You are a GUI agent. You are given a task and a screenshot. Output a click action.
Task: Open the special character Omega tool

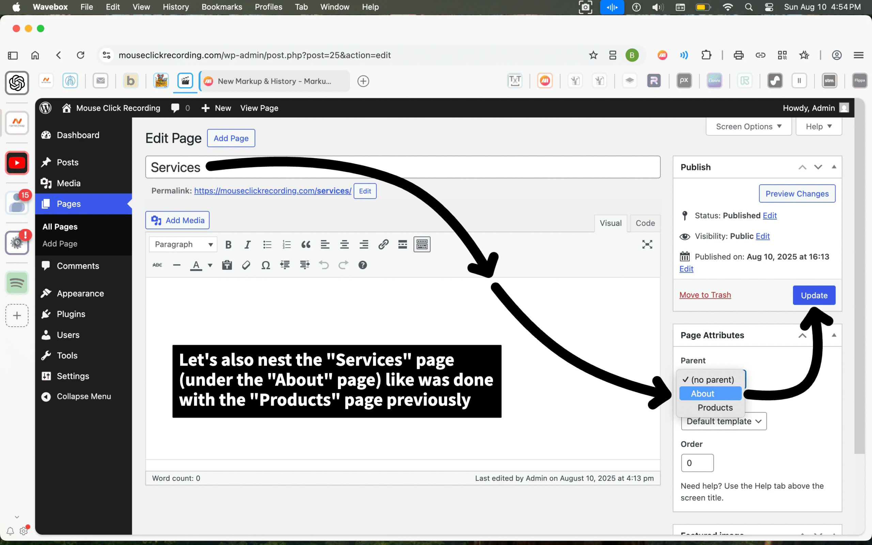click(266, 265)
